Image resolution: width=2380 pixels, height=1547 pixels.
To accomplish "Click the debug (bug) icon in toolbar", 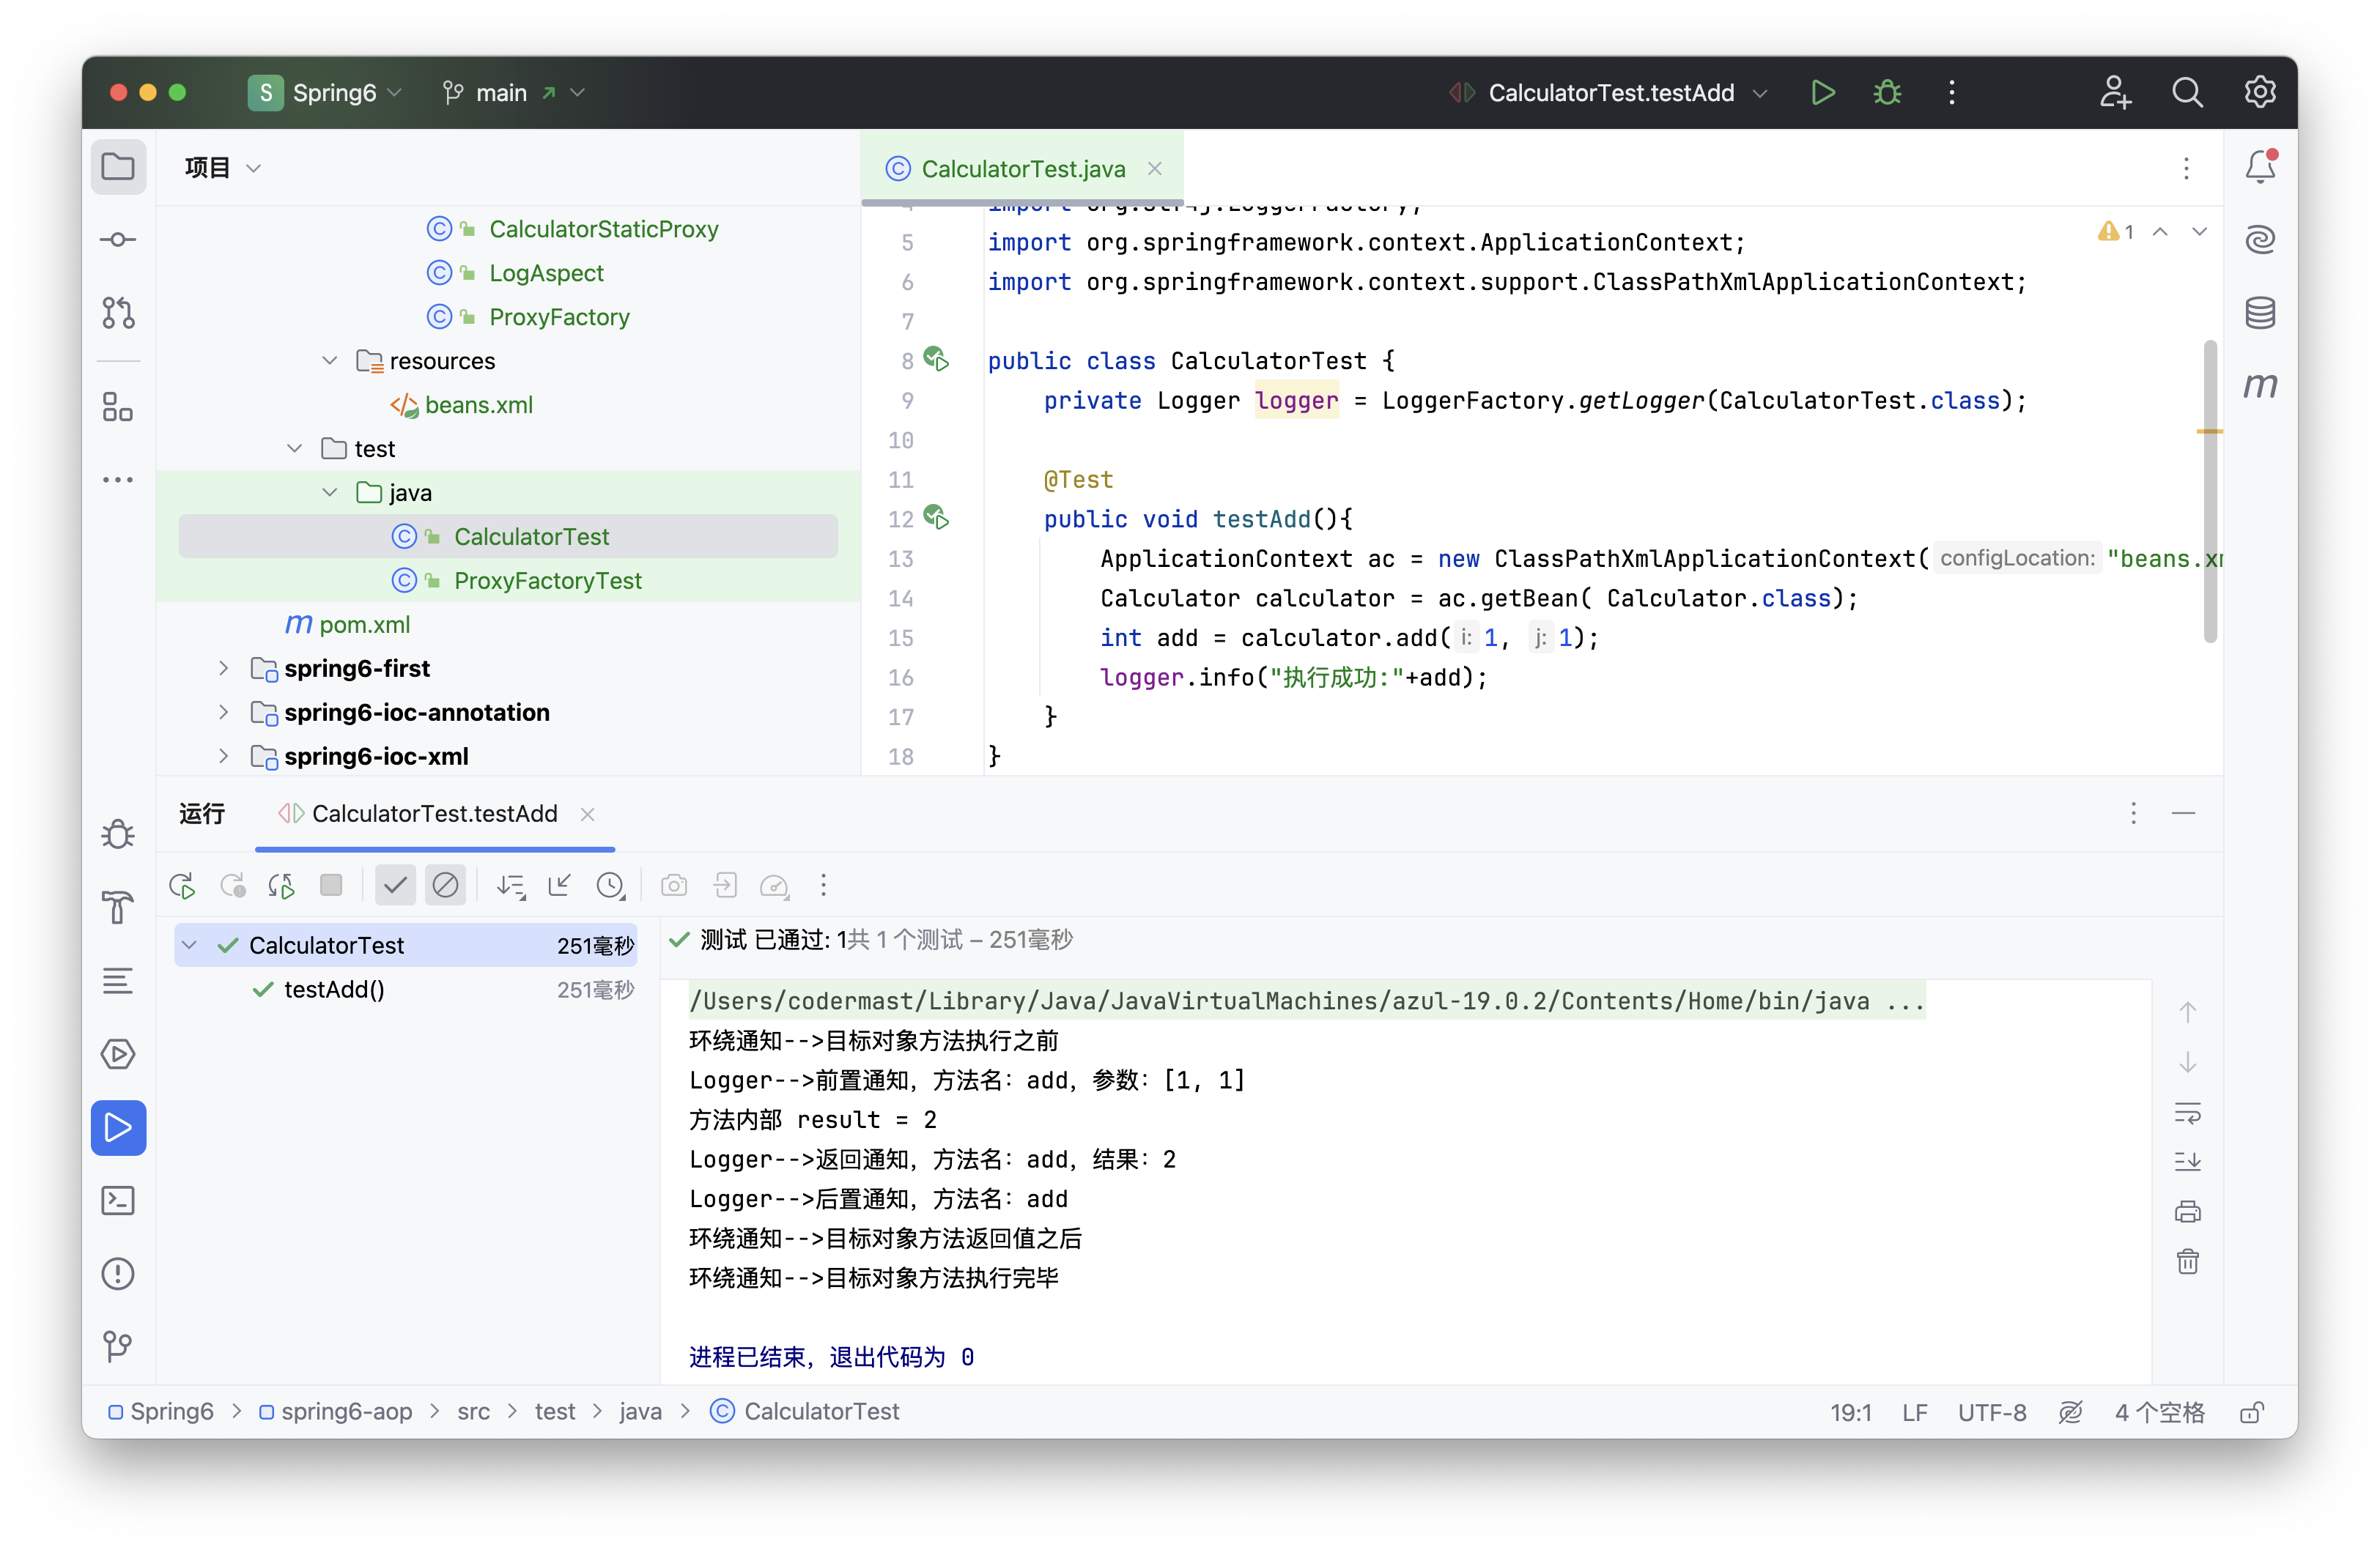I will pyautogui.click(x=1889, y=92).
